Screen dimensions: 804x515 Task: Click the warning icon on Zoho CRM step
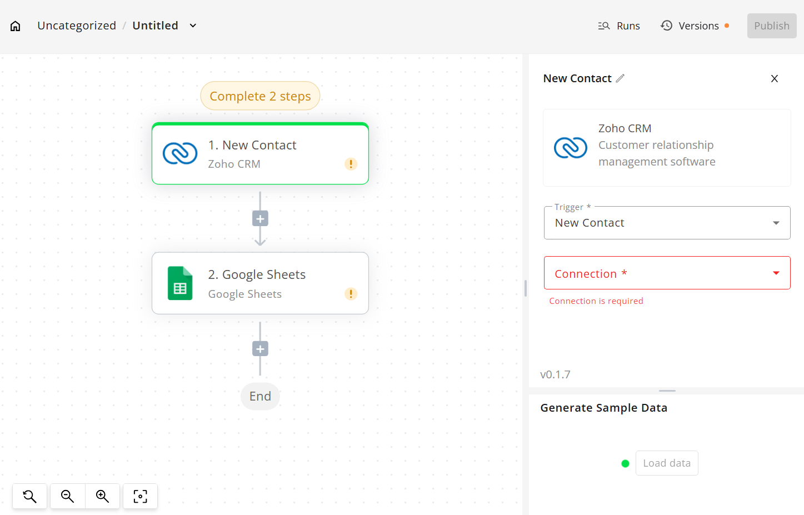[x=351, y=164]
